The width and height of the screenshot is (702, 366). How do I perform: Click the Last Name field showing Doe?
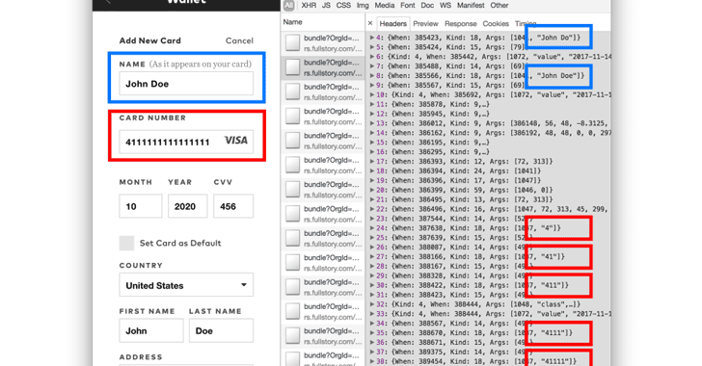[x=221, y=330]
